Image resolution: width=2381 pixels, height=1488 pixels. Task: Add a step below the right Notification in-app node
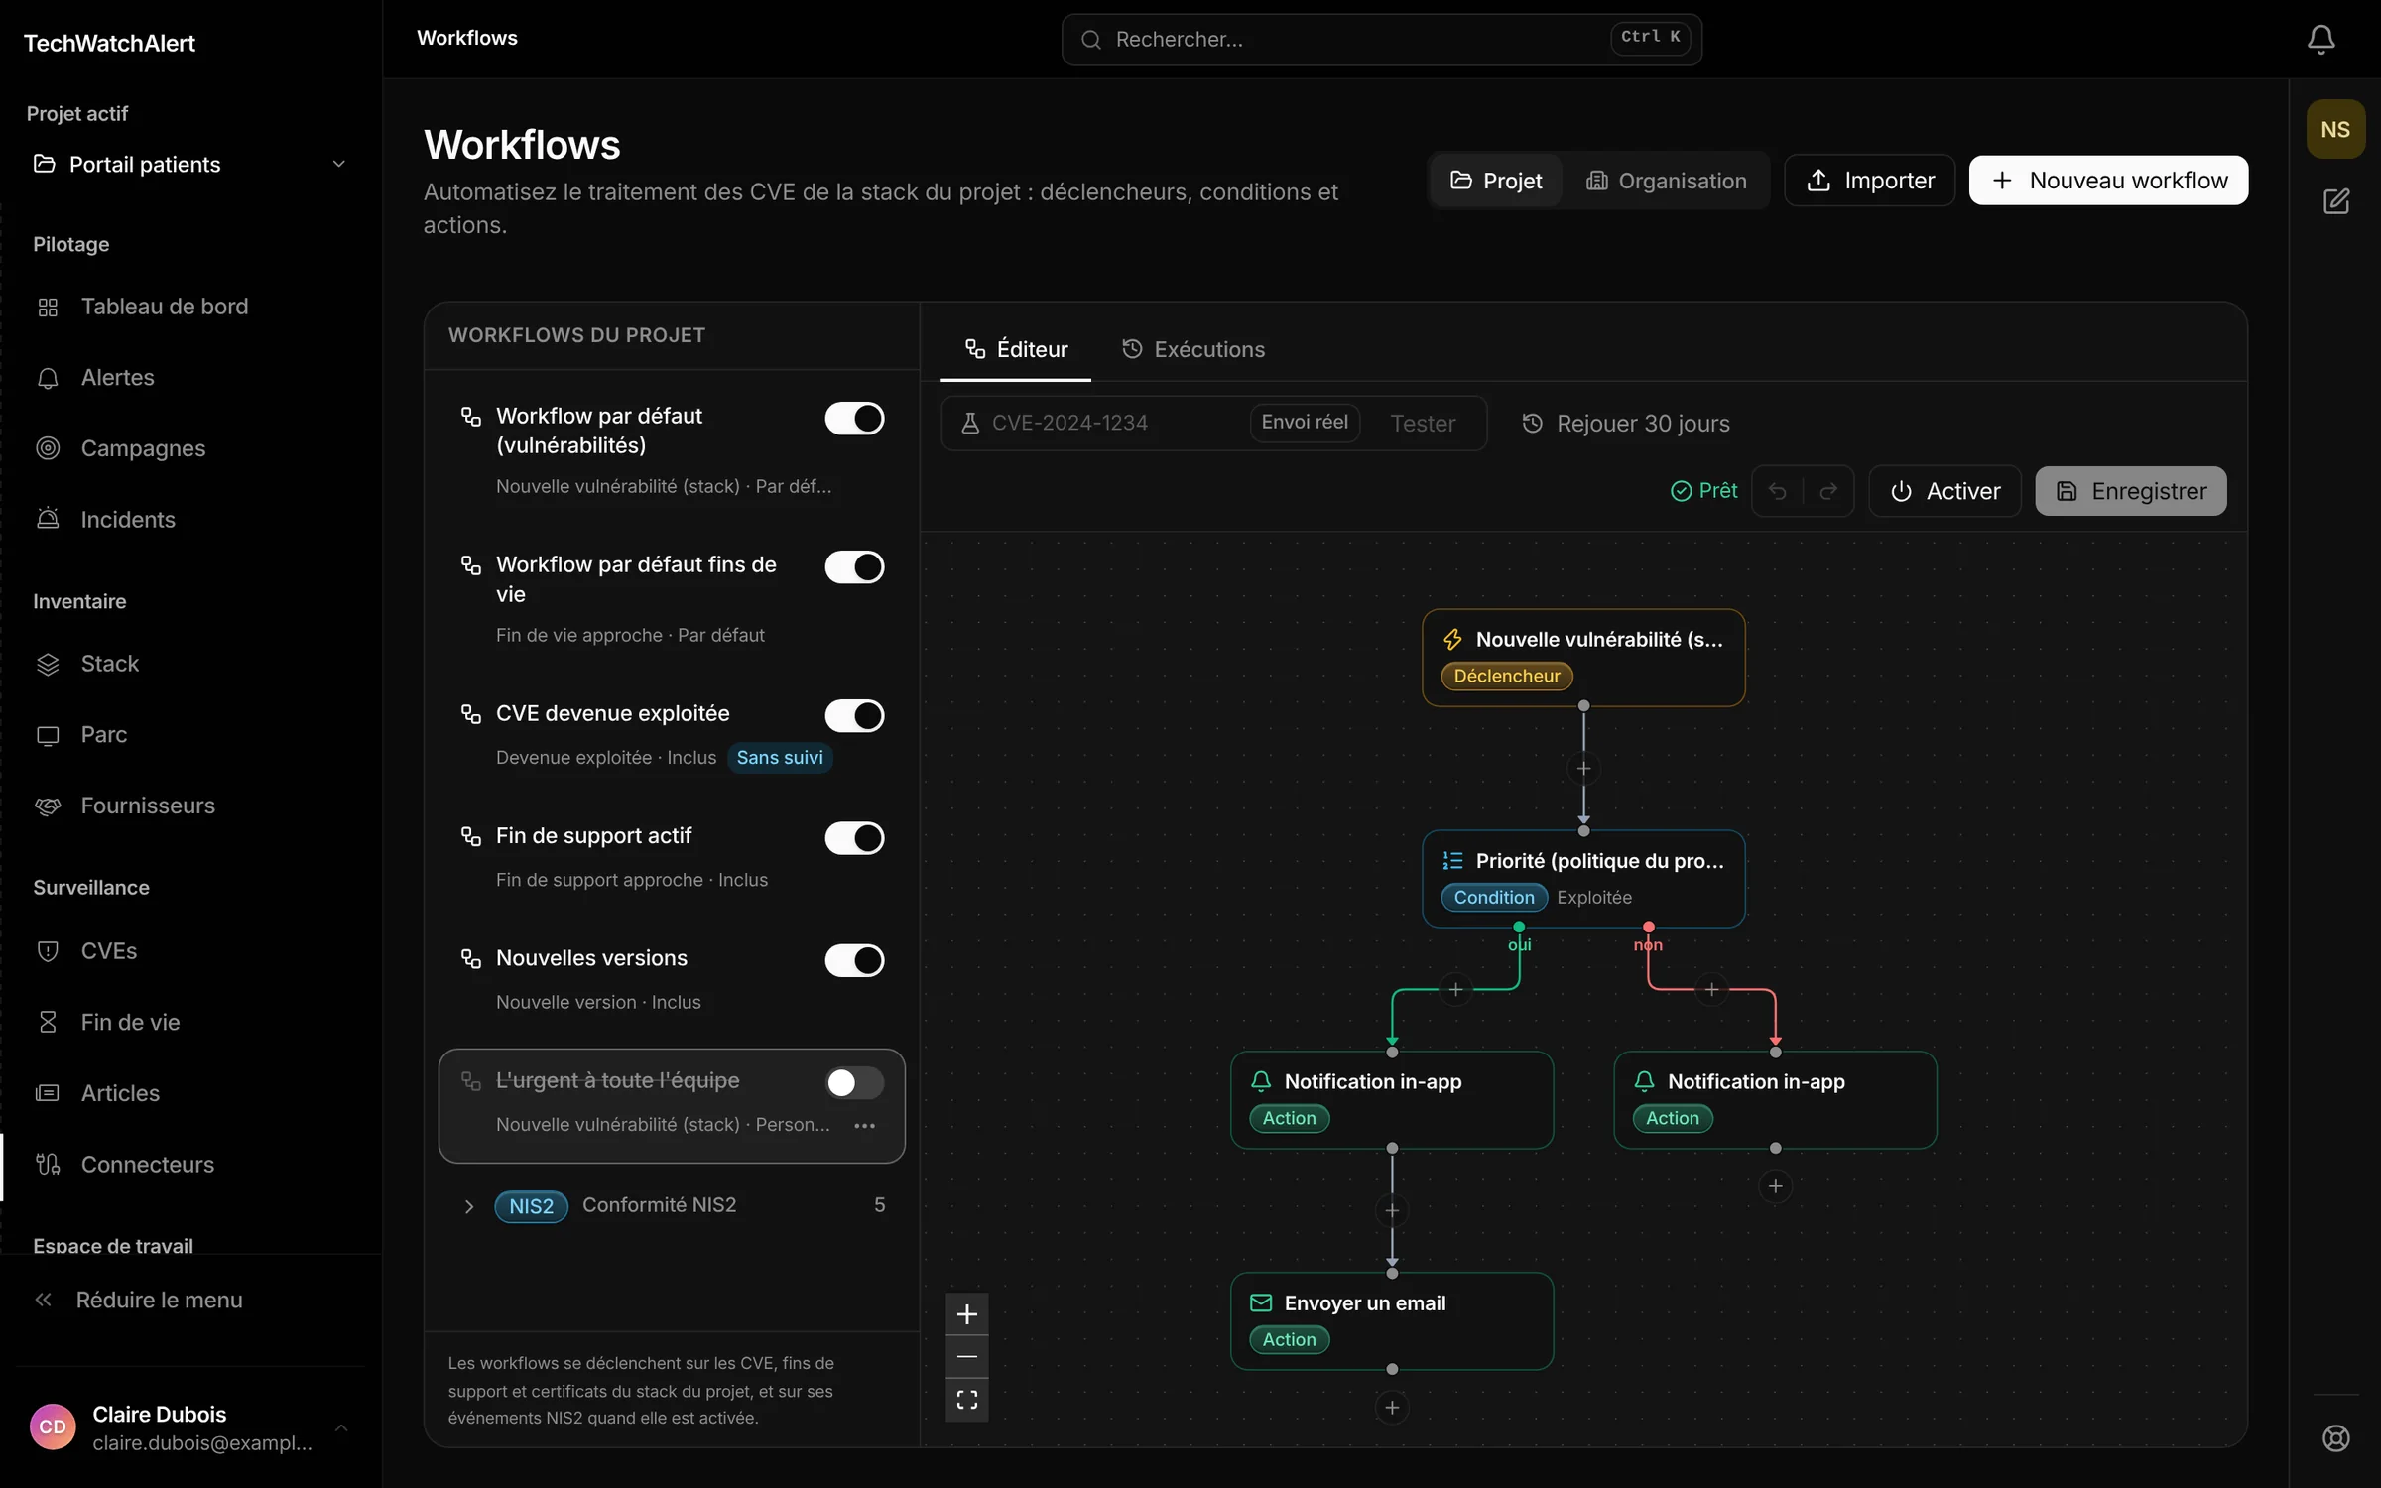pyautogui.click(x=1775, y=1186)
